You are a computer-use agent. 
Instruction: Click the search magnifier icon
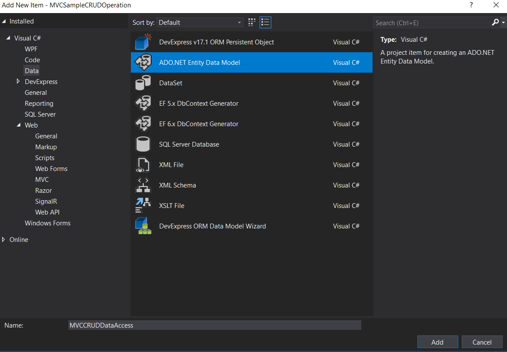[496, 22]
